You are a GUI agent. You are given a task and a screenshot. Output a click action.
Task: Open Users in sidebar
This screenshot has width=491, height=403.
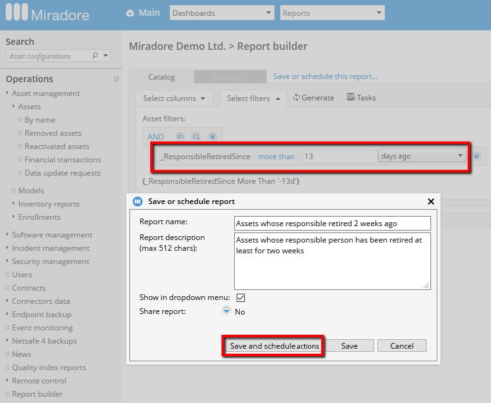click(22, 275)
